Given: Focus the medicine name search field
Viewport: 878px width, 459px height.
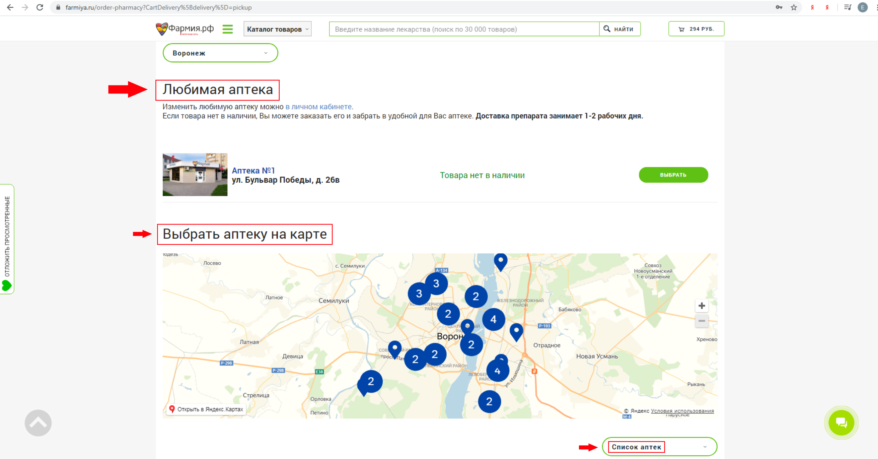Looking at the screenshot, I should [x=463, y=29].
